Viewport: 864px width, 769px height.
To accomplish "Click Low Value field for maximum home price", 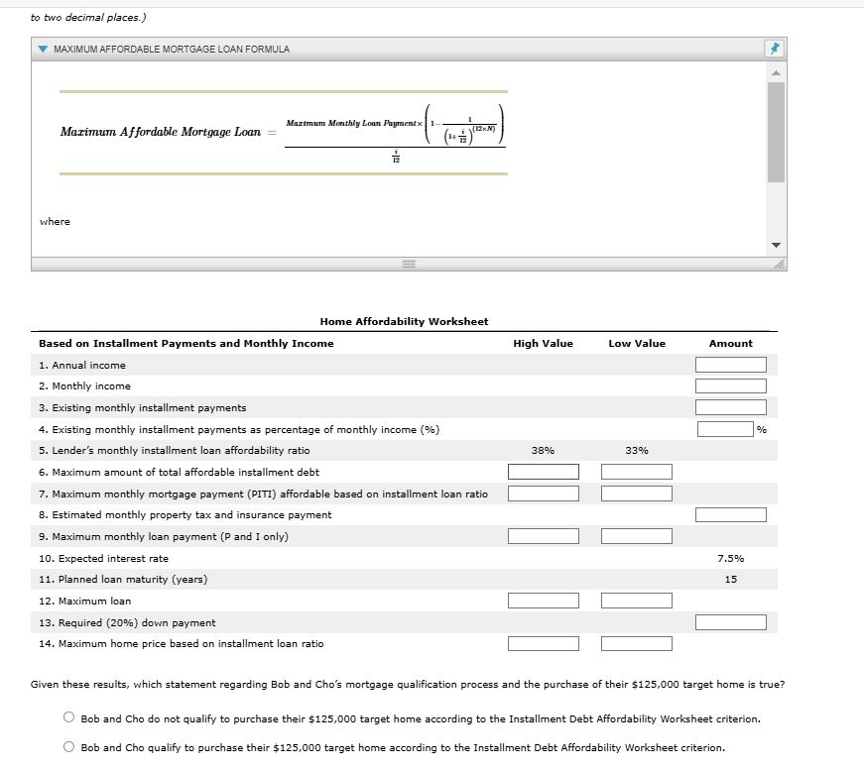I will click(637, 643).
